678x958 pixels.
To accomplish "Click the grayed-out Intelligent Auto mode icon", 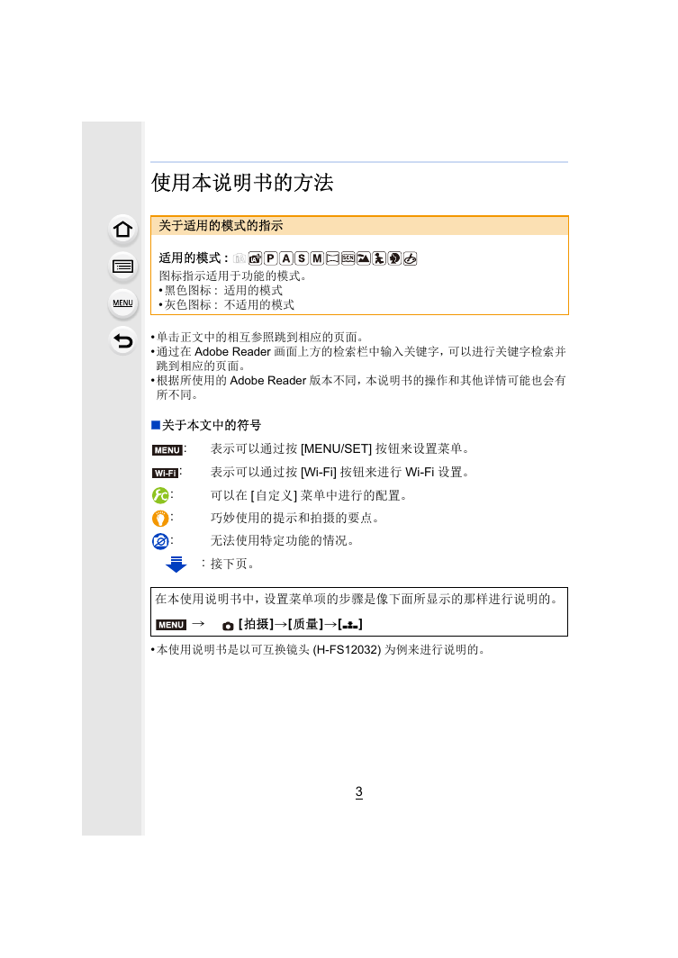I will click(x=240, y=258).
